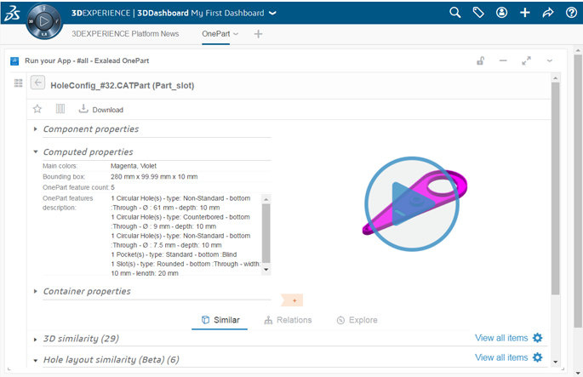
Task: Click the Exalead OnePart widget icon
Action: point(14,61)
